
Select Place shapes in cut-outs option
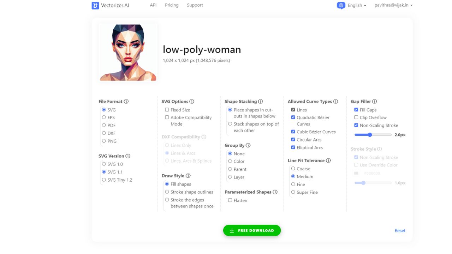click(230, 110)
